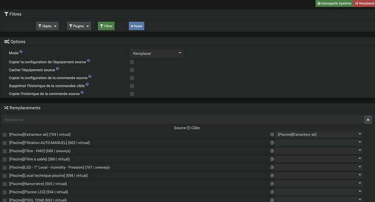Click the Filtres section header
375x202 pixels.
tap(13, 14)
